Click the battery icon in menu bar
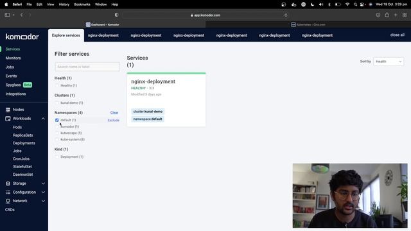The width and height of the screenshot is (411, 231). point(338,4)
